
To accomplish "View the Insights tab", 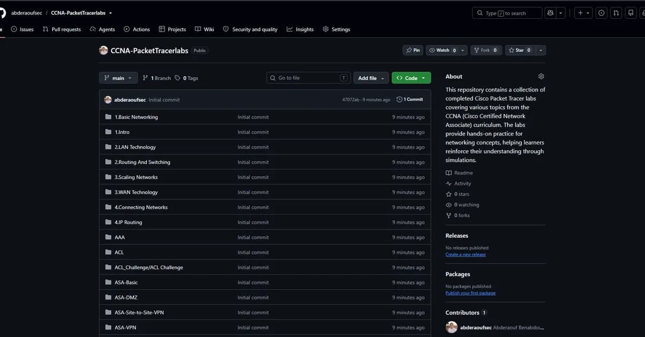I will click(x=300, y=30).
